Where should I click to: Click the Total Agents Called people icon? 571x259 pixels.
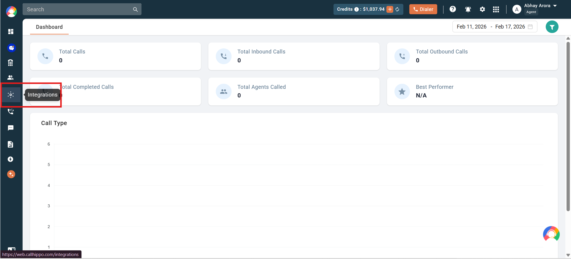tap(224, 91)
